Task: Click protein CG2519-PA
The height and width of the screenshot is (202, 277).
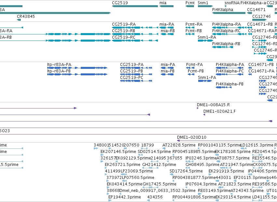Action: point(132,65)
